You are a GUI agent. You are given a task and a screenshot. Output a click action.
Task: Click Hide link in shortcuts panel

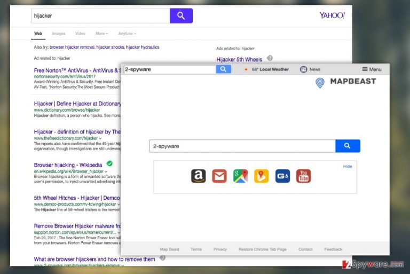(x=348, y=167)
